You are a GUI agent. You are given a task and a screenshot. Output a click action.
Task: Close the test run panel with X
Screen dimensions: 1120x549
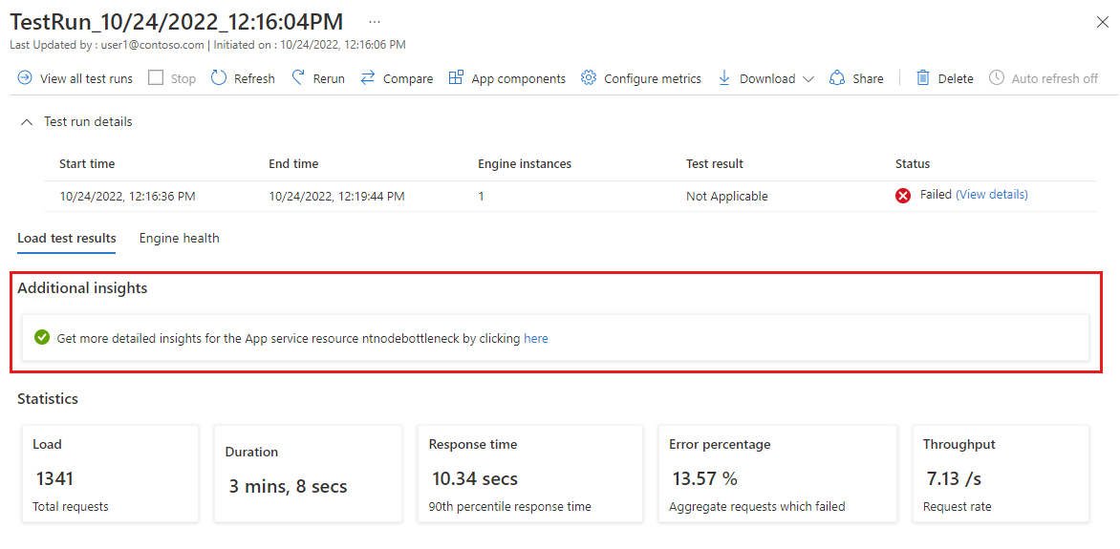[x=1102, y=22]
